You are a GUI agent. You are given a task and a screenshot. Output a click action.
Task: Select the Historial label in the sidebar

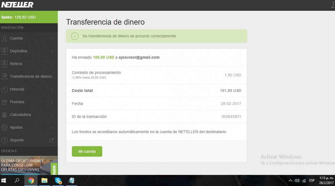tap(17, 89)
